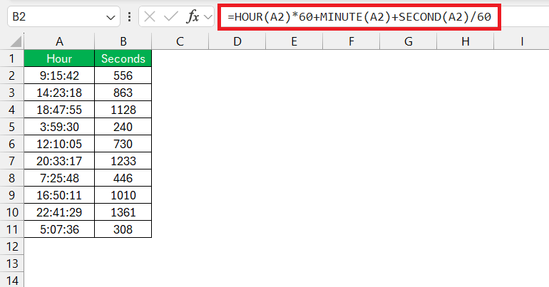This screenshot has width=549, height=287.
Task: Select row 6 header
Action: pos(12,144)
